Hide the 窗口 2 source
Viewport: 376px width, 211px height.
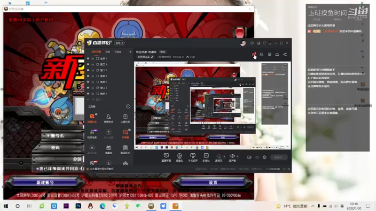[88, 88]
